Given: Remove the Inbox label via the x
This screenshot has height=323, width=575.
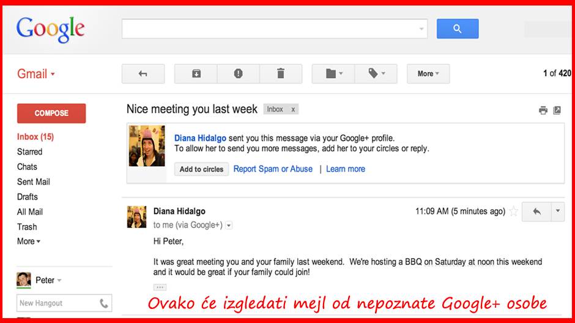Looking at the screenshot, I should pyautogui.click(x=293, y=109).
